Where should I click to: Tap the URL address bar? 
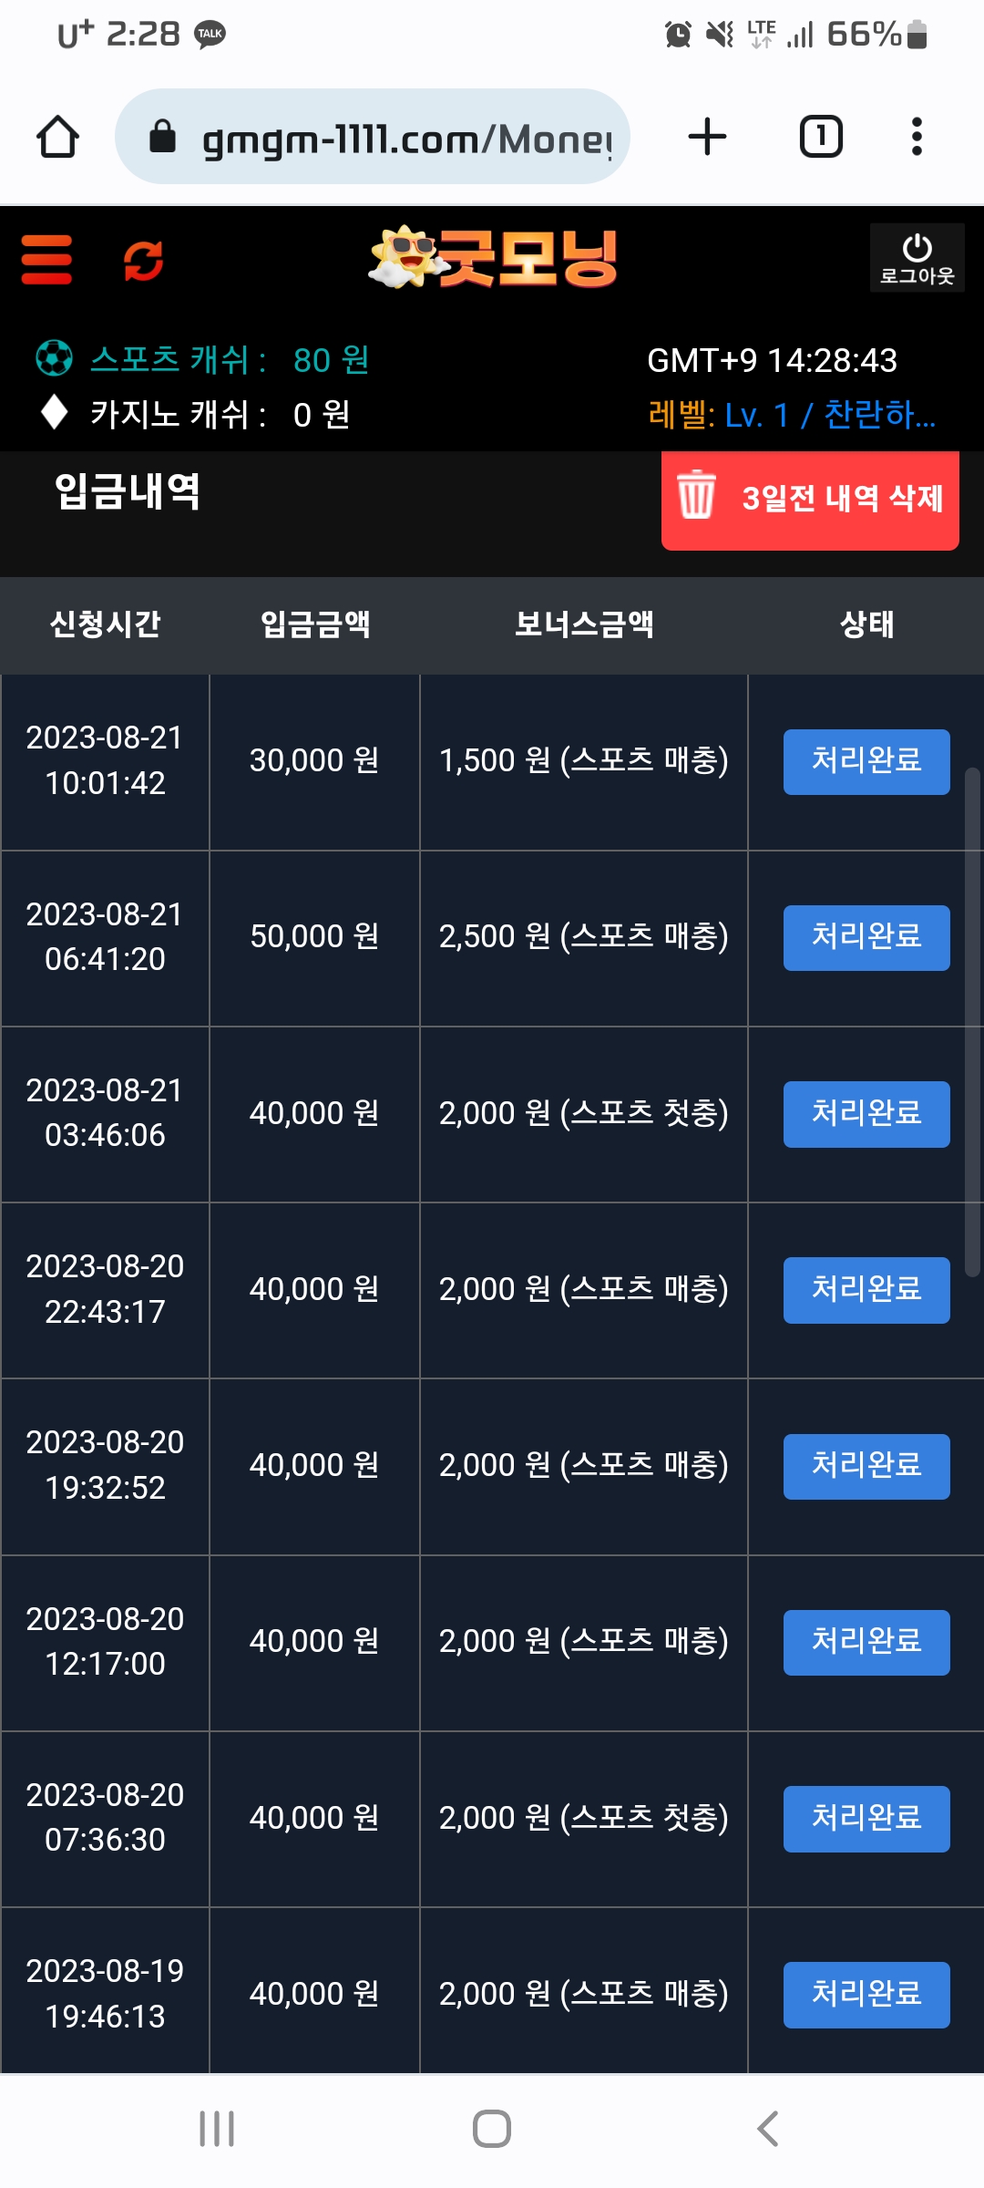click(x=373, y=137)
